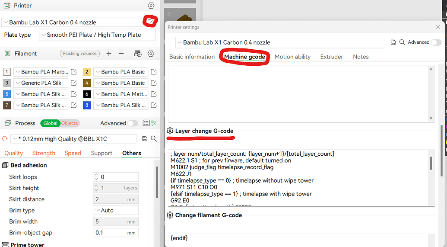Screen dimensions: 447x247
Task: Edit filament 3 Generic PLA Silk preset
Action: coord(73,83)
